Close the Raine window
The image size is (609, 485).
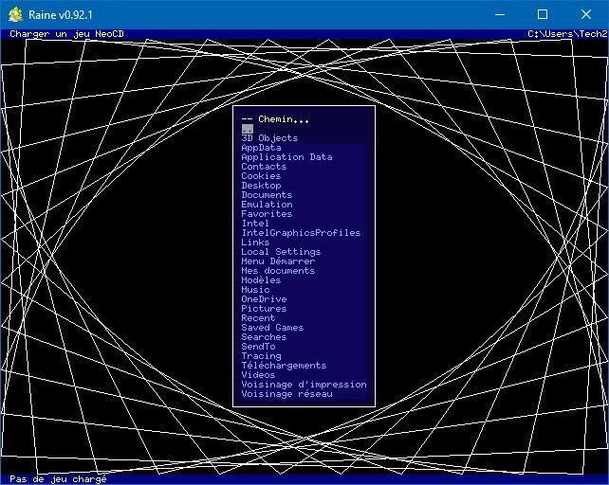586,15
